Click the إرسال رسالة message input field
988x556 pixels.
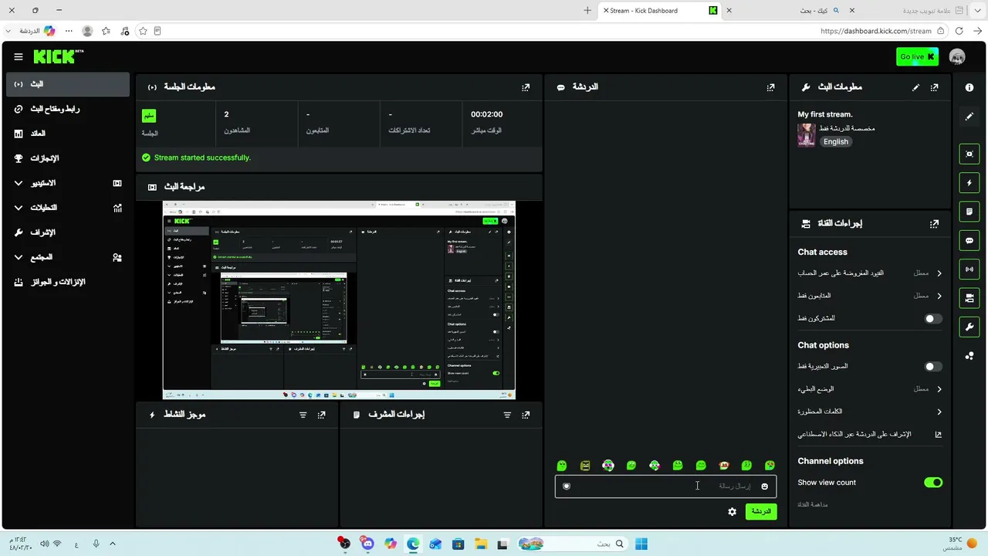click(665, 486)
